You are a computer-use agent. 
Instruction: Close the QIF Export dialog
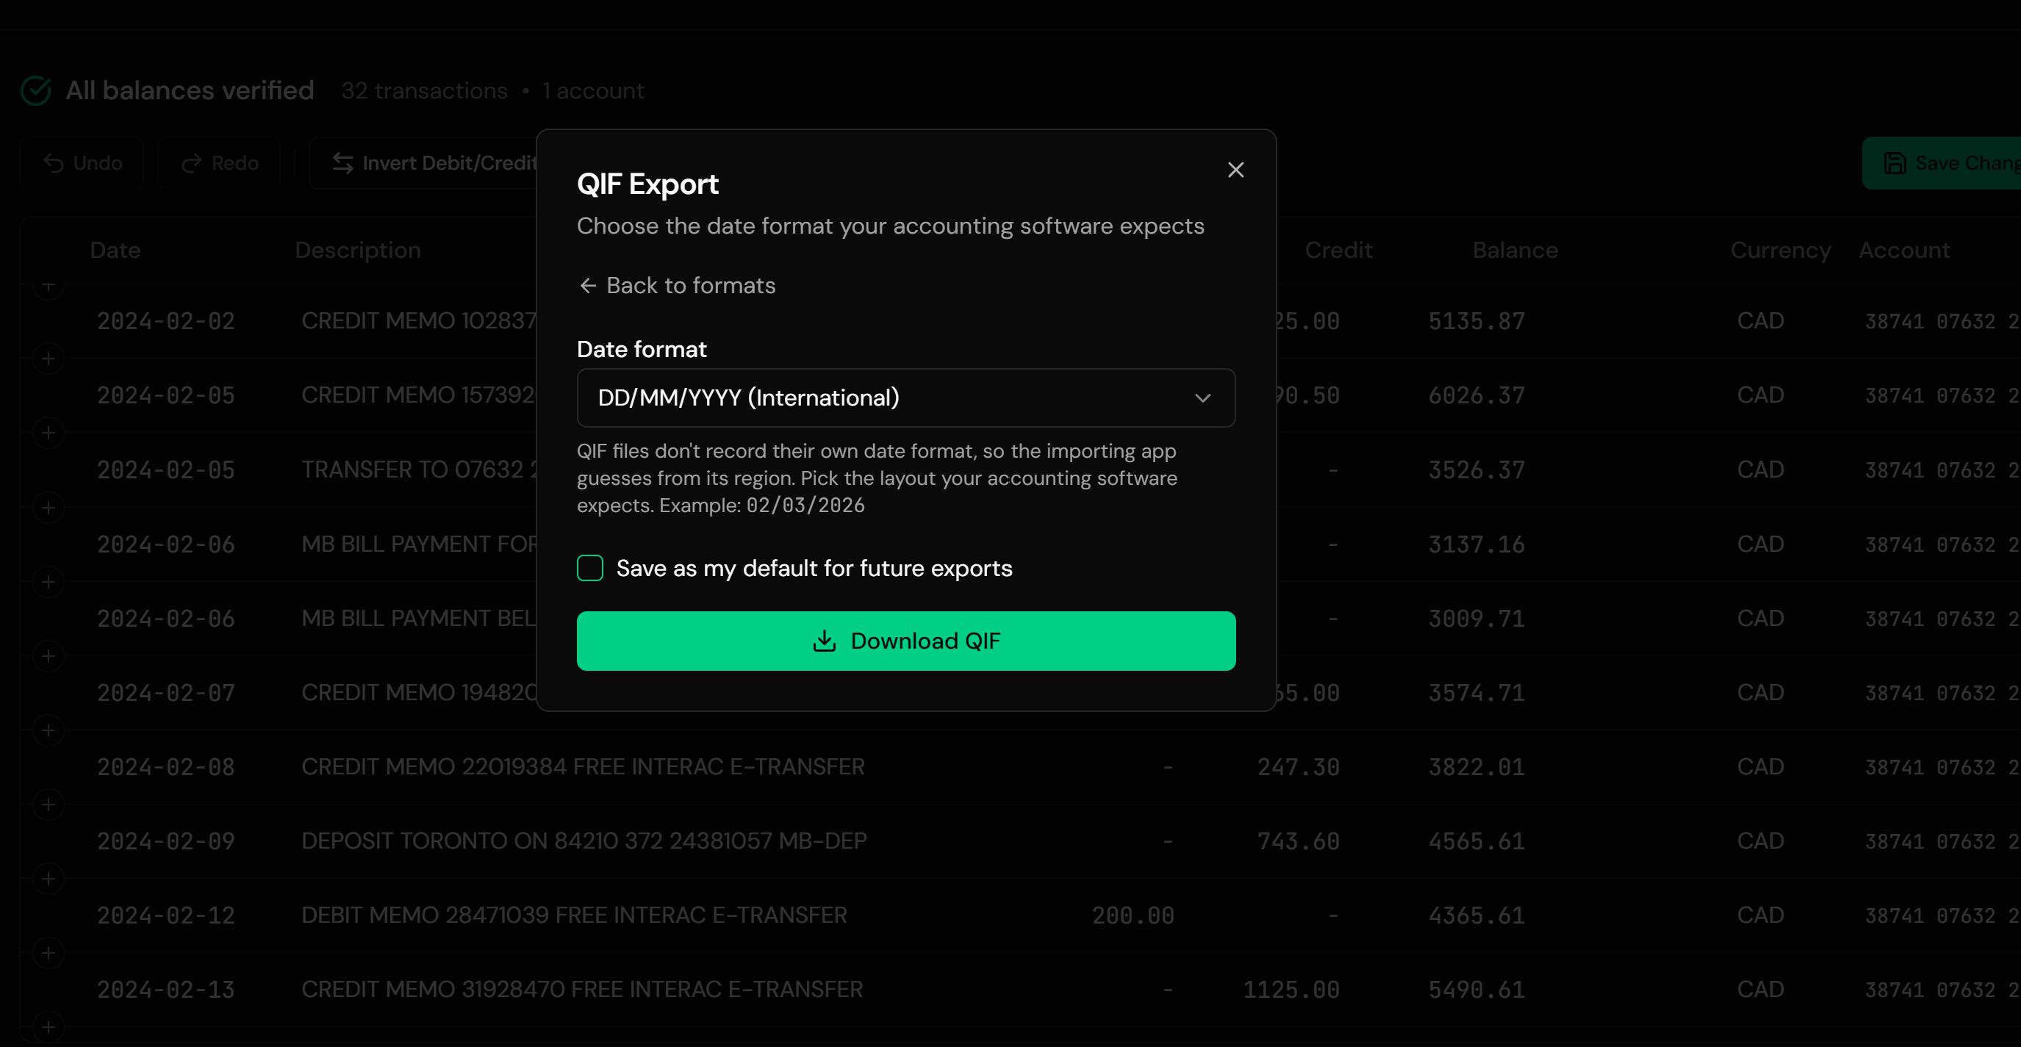[1235, 170]
